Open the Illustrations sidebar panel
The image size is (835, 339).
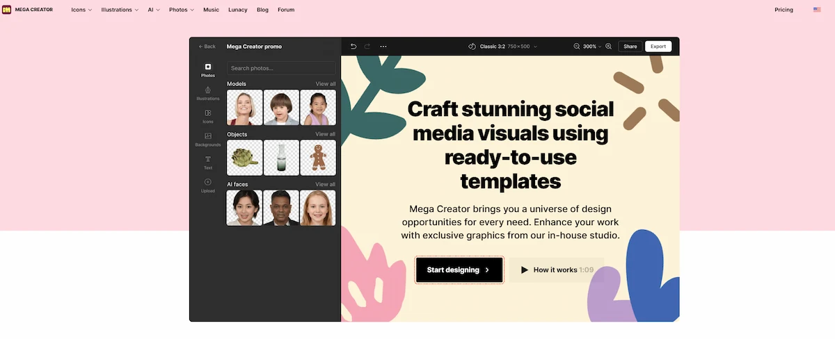point(208,93)
